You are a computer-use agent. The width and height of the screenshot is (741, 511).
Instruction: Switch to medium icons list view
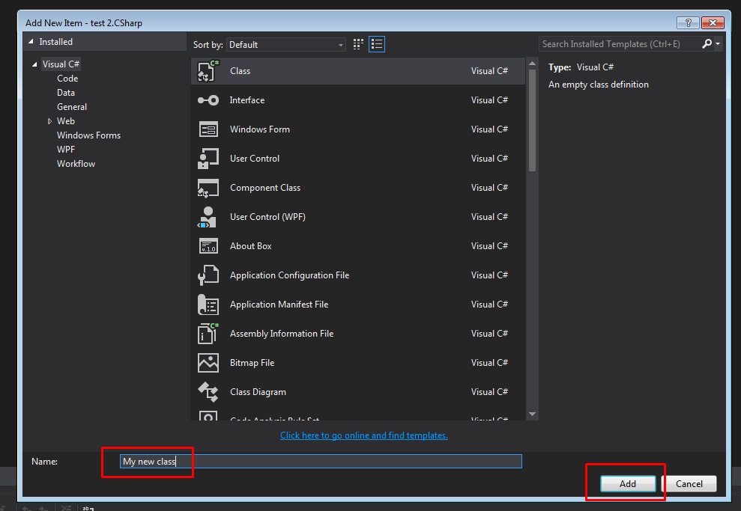click(x=377, y=44)
